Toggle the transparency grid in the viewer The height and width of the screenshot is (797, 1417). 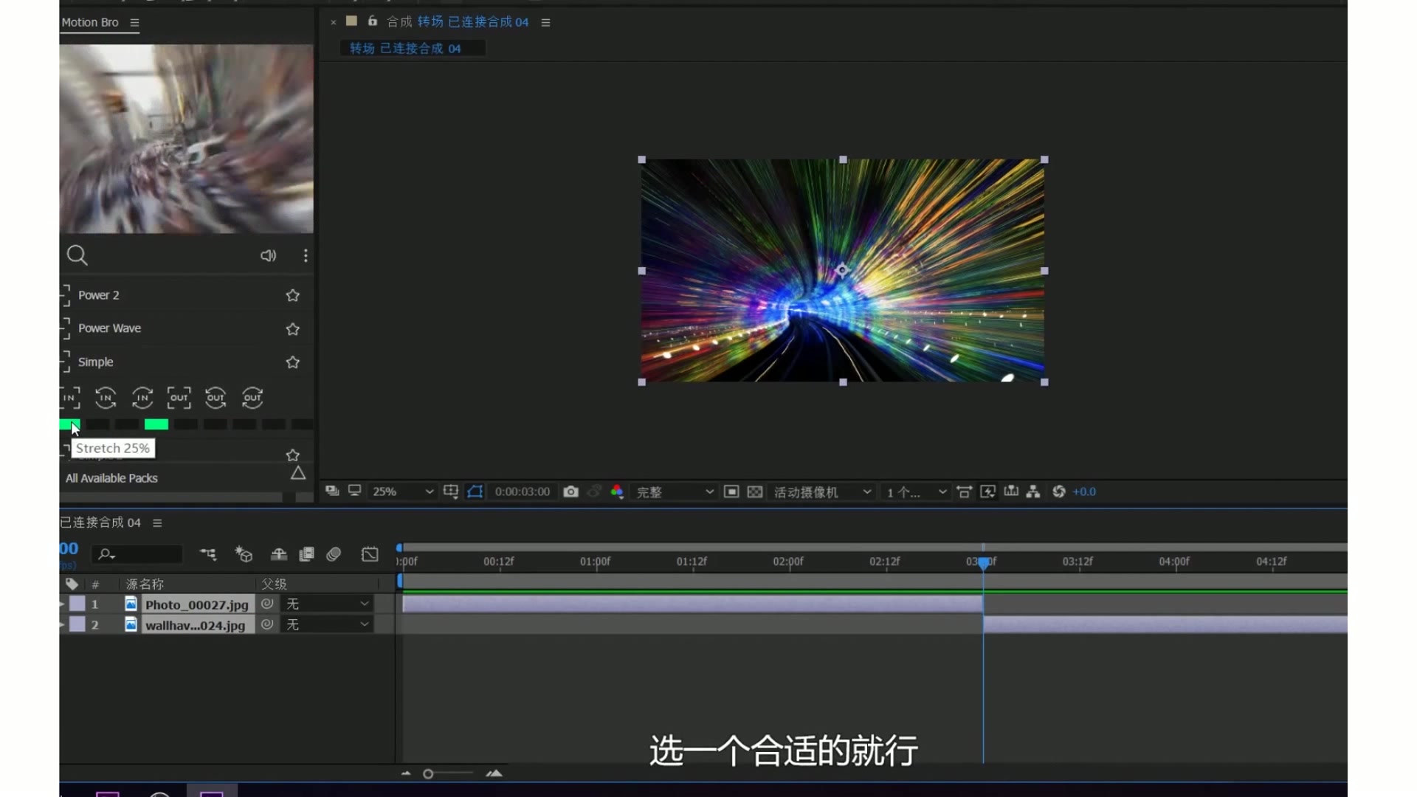point(754,491)
